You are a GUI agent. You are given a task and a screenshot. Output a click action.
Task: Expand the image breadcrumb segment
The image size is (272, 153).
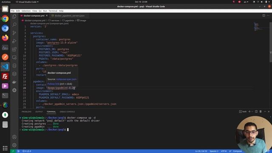pyautogui.click(x=82, y=20)
